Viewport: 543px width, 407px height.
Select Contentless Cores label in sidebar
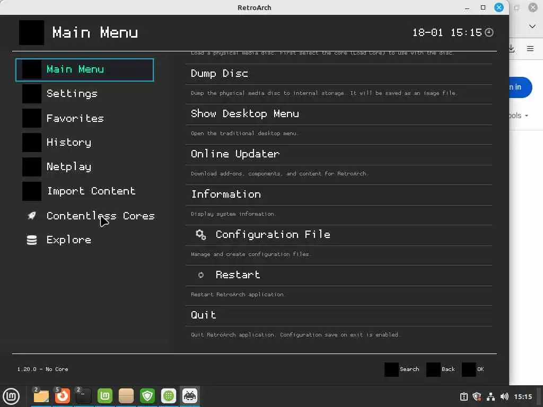pos(100,216)
